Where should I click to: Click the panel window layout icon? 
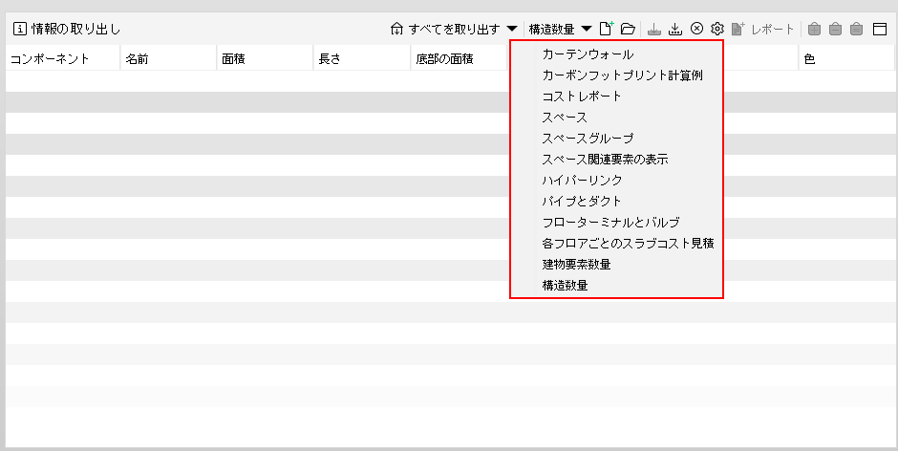[x=880, y=29]
